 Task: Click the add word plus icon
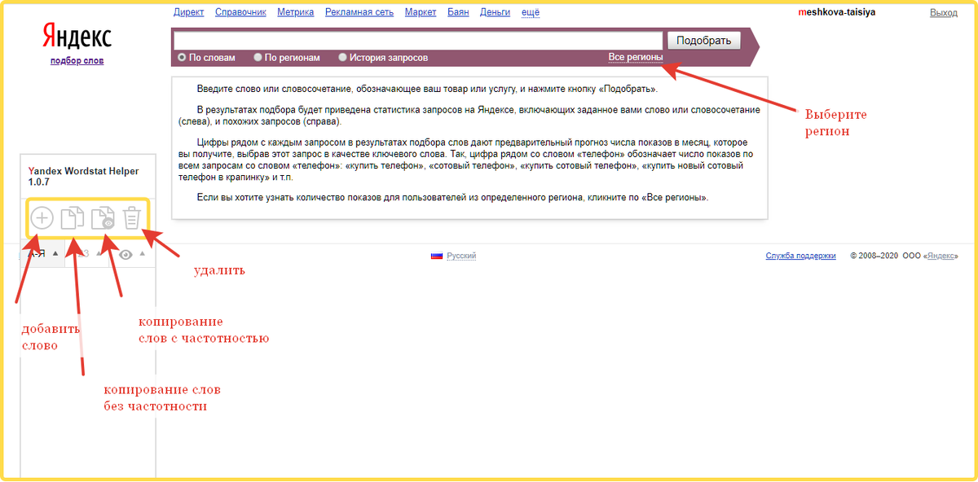click(x=42, y=218)
